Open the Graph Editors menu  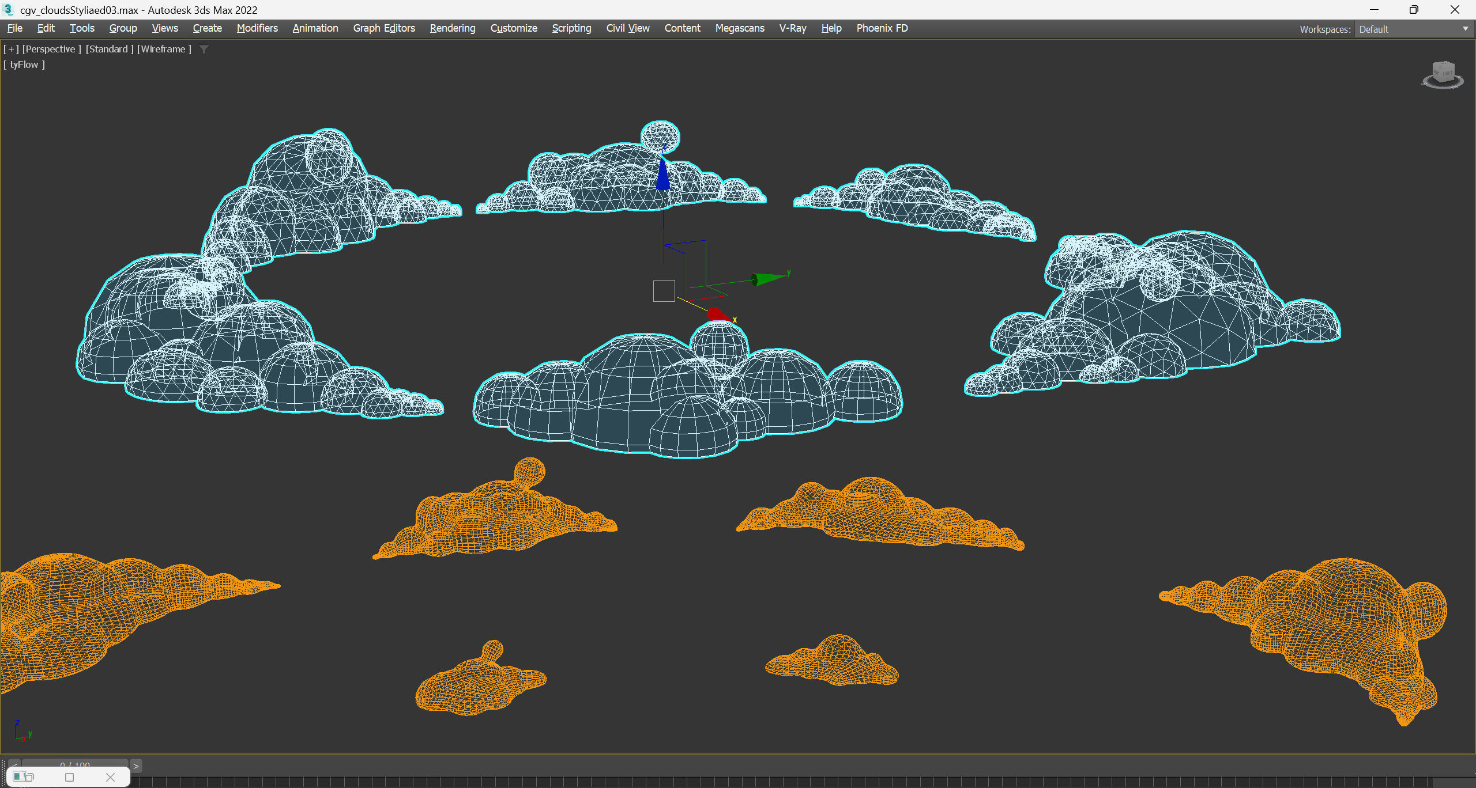[x=384, y=28]
